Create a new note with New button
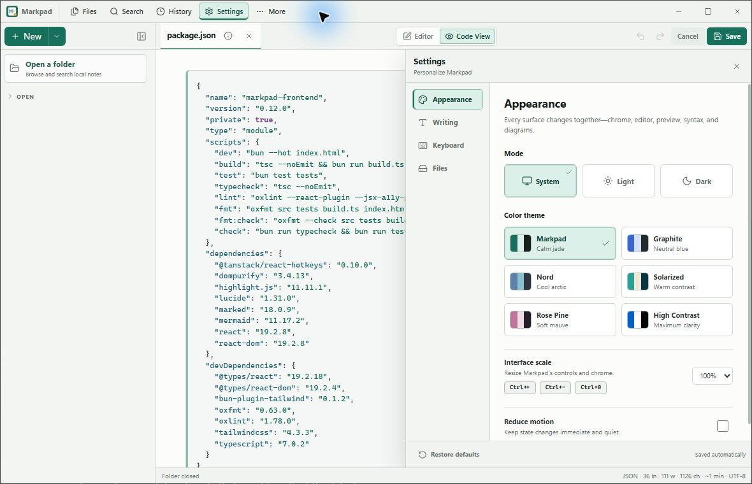 coord(26,36)
